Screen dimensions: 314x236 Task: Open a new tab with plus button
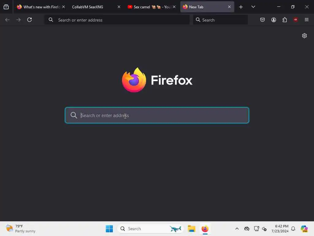[241, 7]
